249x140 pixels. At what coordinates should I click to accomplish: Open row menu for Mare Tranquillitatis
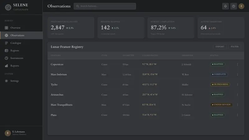(237, 105)
